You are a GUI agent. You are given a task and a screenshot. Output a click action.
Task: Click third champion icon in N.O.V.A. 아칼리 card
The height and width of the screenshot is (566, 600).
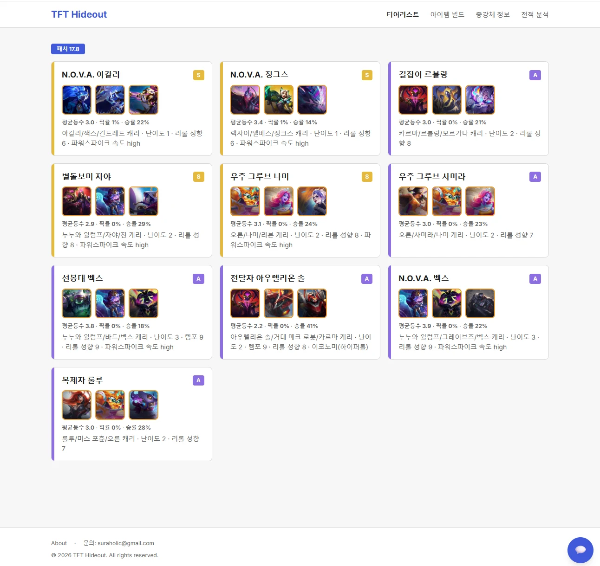pyautogui.click(x=143, y=100)
